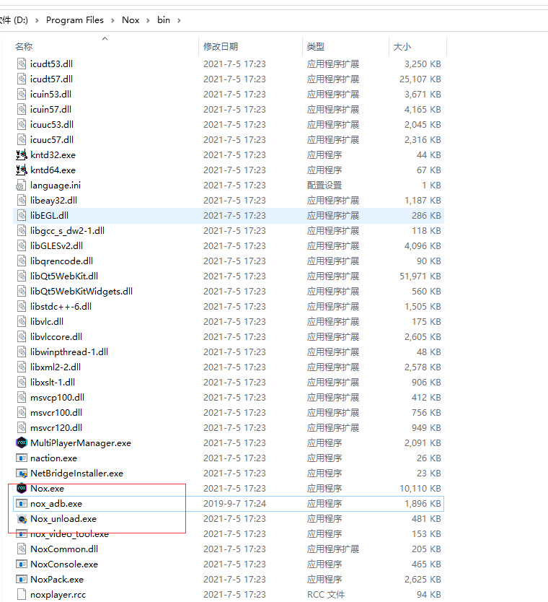Open the Program Files breadcrumb folder

(75, 20)
